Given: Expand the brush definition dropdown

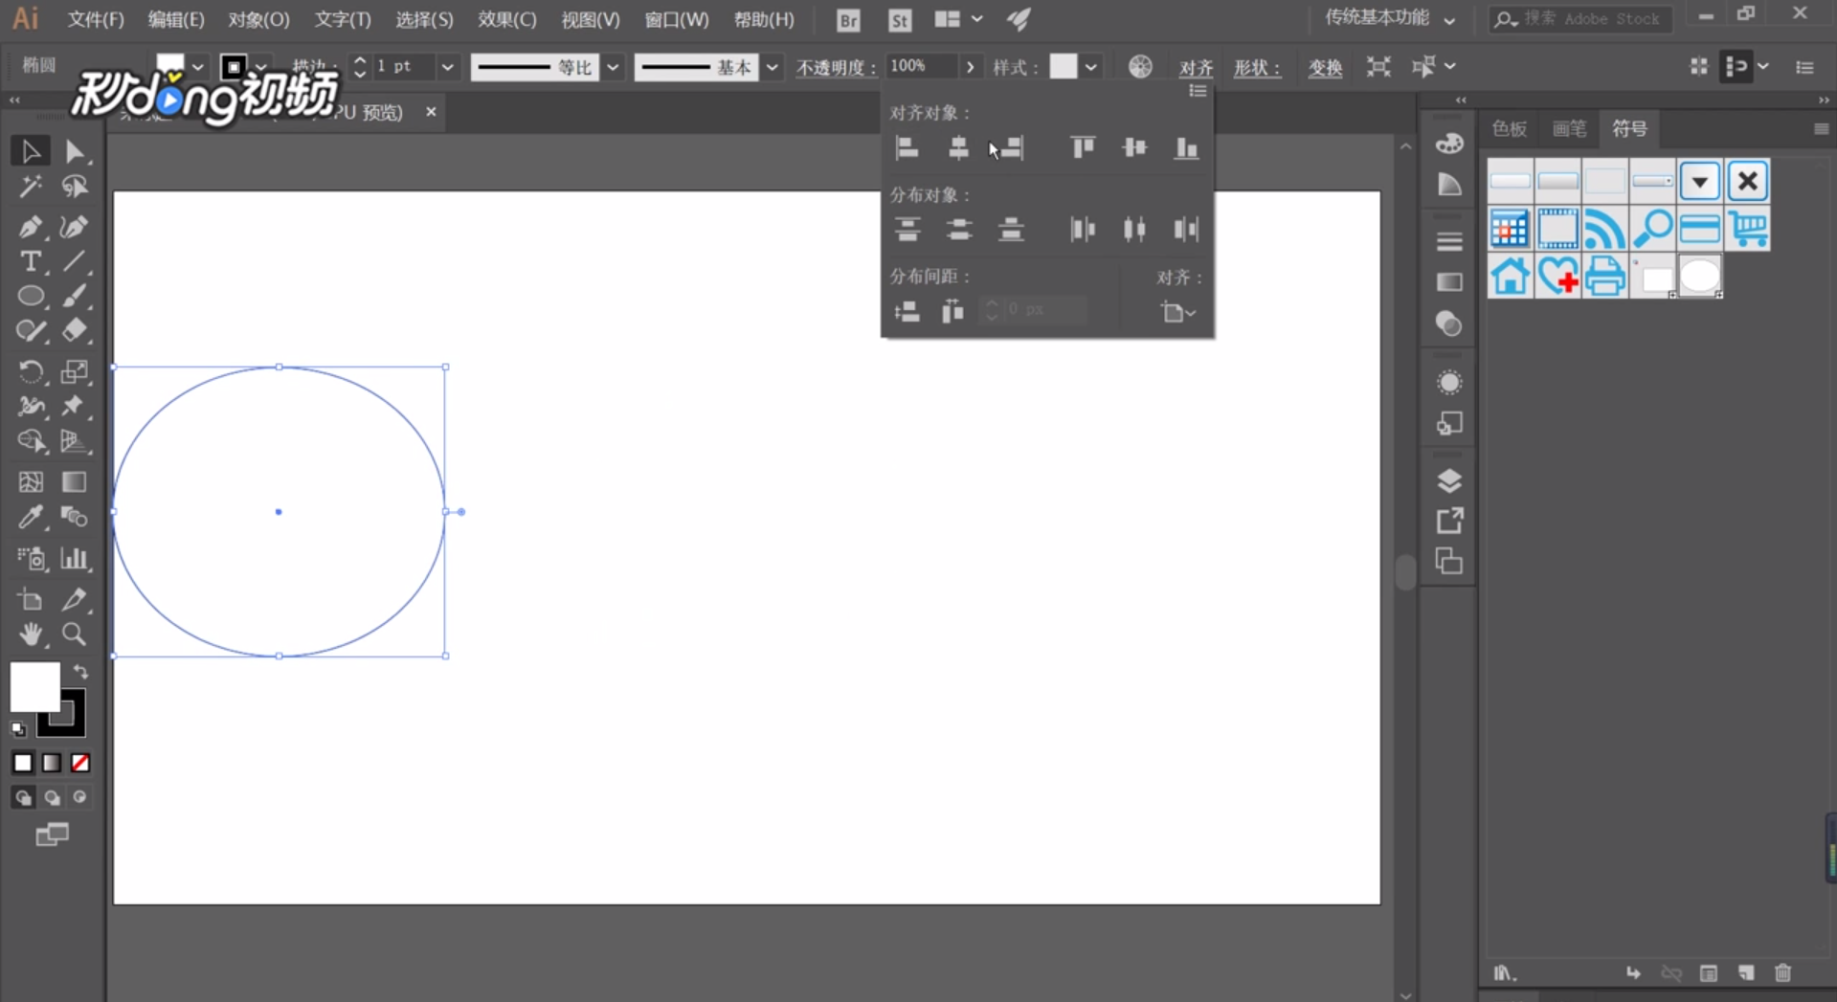Looking at the screenshot, I should [773, 67].
